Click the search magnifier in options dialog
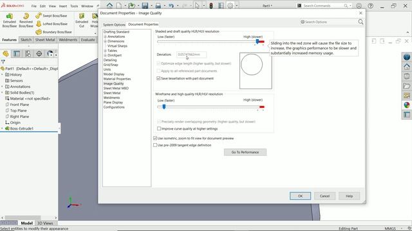Image resolution: width=412 pixels, height=231 pixels. pyautogui.click(x=360, y=22)
